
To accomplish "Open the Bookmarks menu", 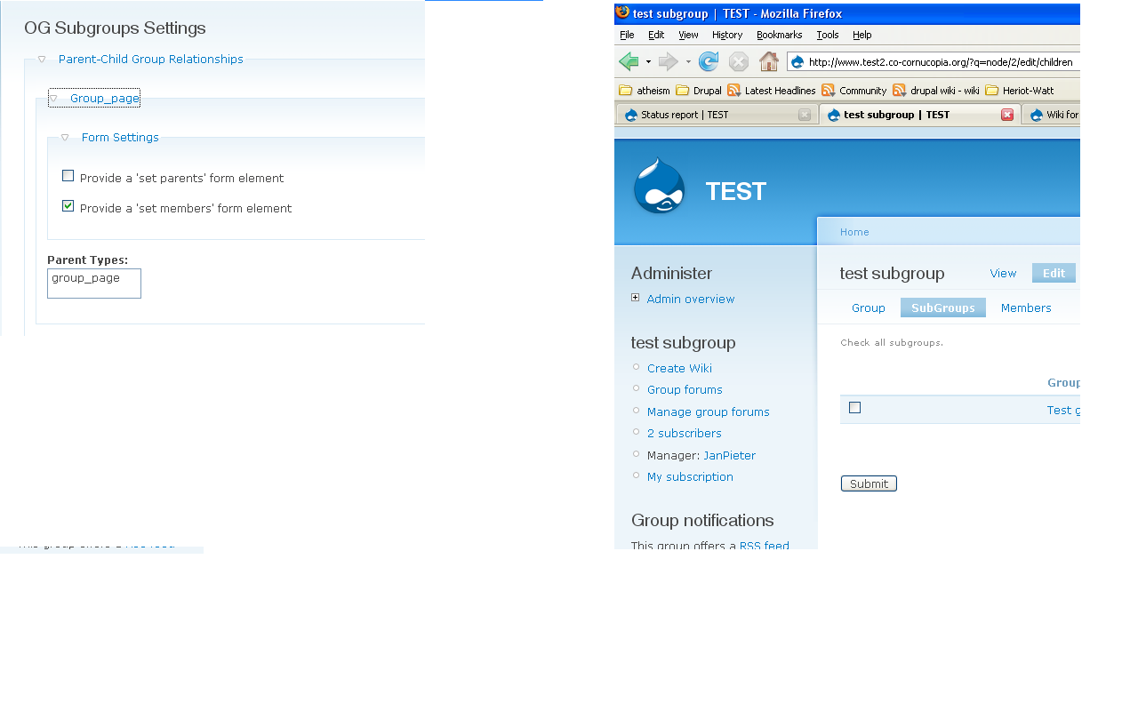I will [x=780, y=35].
